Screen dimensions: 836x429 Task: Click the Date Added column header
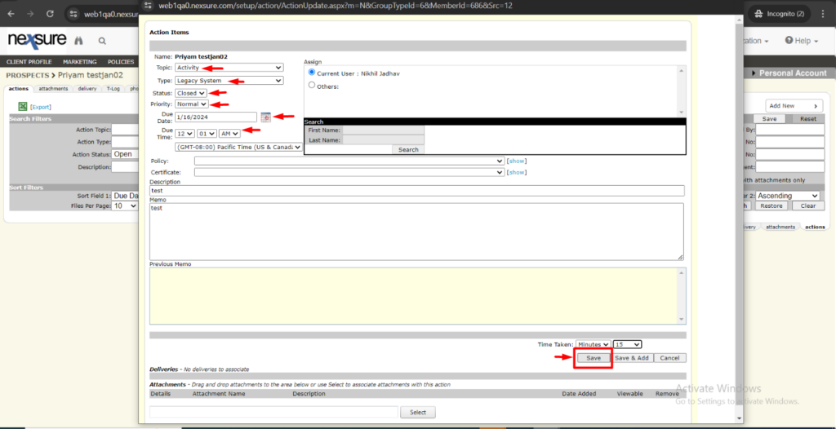579,394
